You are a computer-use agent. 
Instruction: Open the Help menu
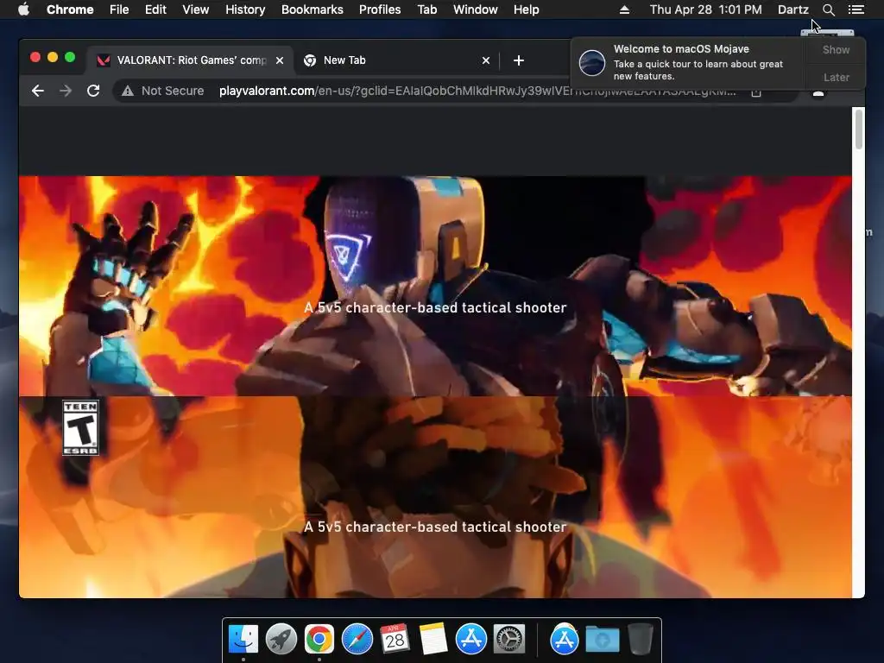coord(526,9)
